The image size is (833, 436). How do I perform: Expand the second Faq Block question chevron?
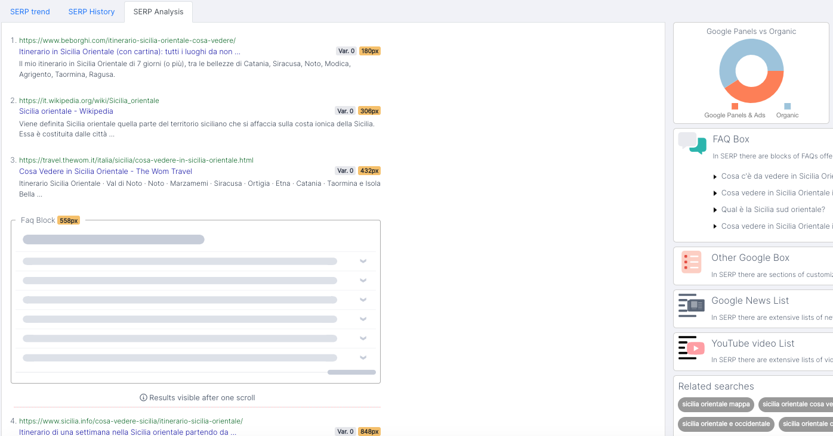363,281
